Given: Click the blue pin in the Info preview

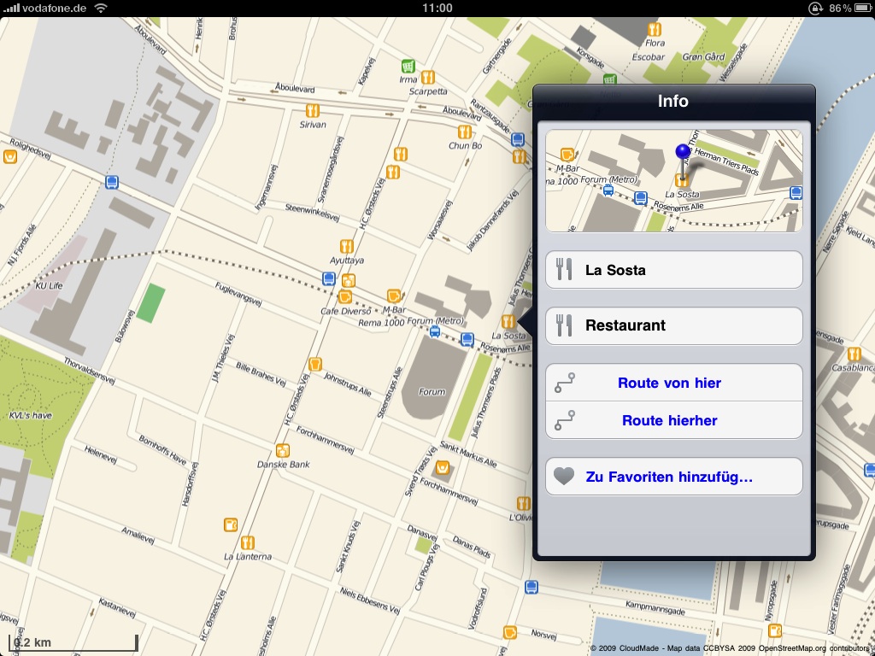Looking at the screenshot, I should pyautogui.click(x=682, y=154).
